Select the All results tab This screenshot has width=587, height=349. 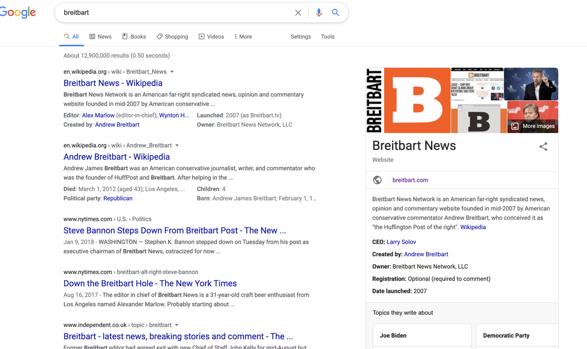(x=71, y=37)
